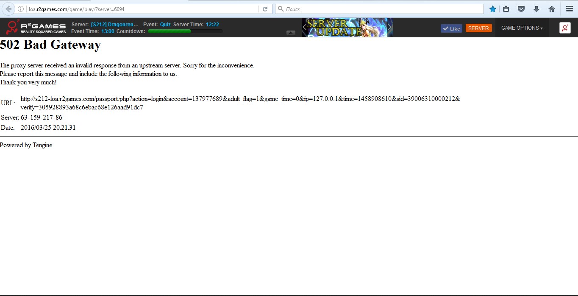Collapse the game header bar arrow

(x=291, y=33)
